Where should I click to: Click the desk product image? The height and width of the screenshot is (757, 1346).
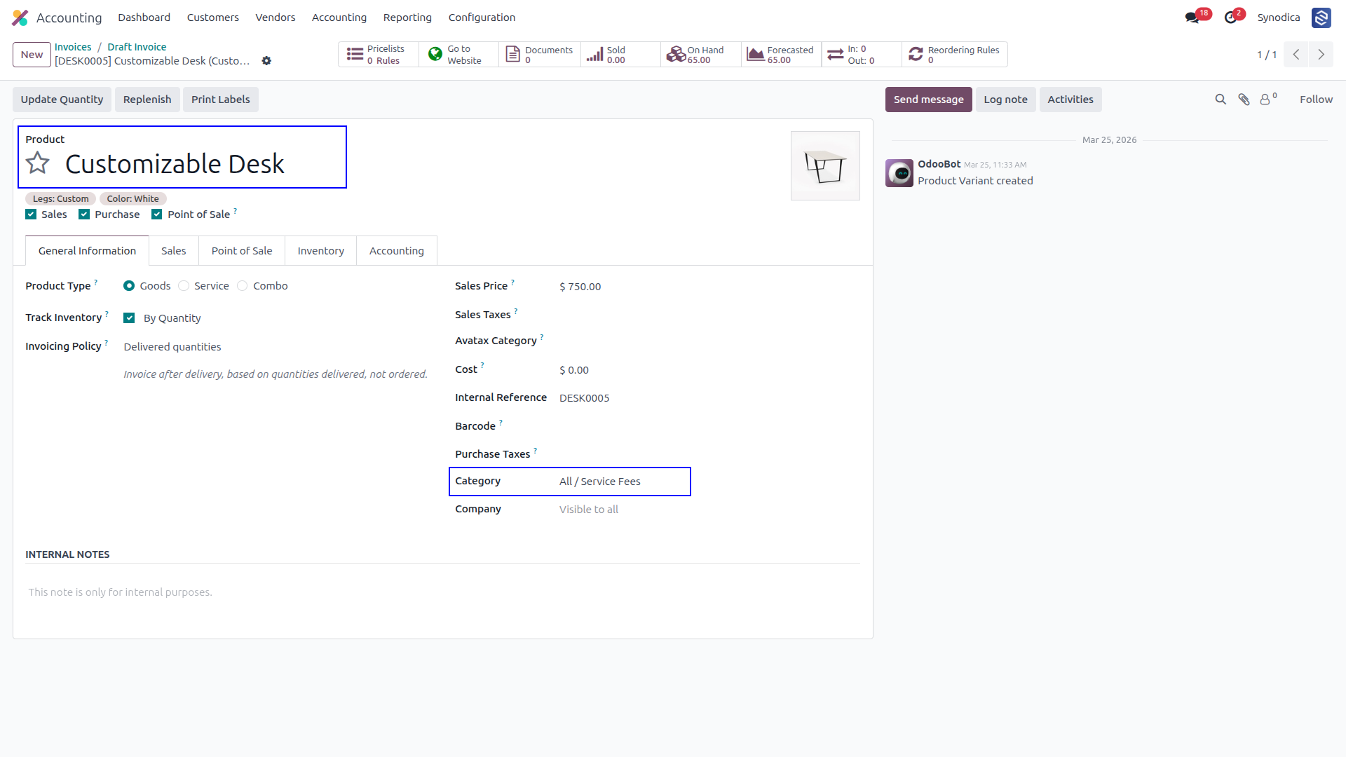pos(825,166)
